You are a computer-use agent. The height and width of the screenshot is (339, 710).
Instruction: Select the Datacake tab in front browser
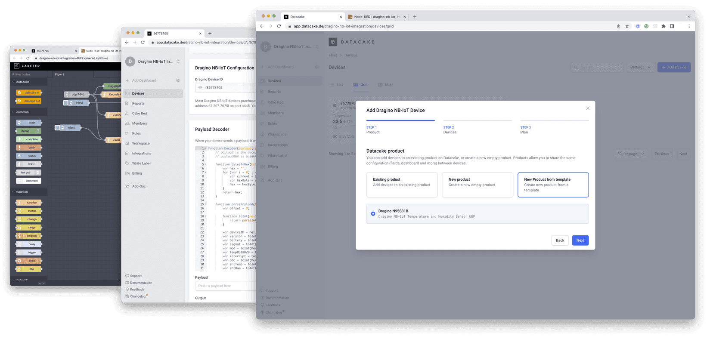(313, 17)
